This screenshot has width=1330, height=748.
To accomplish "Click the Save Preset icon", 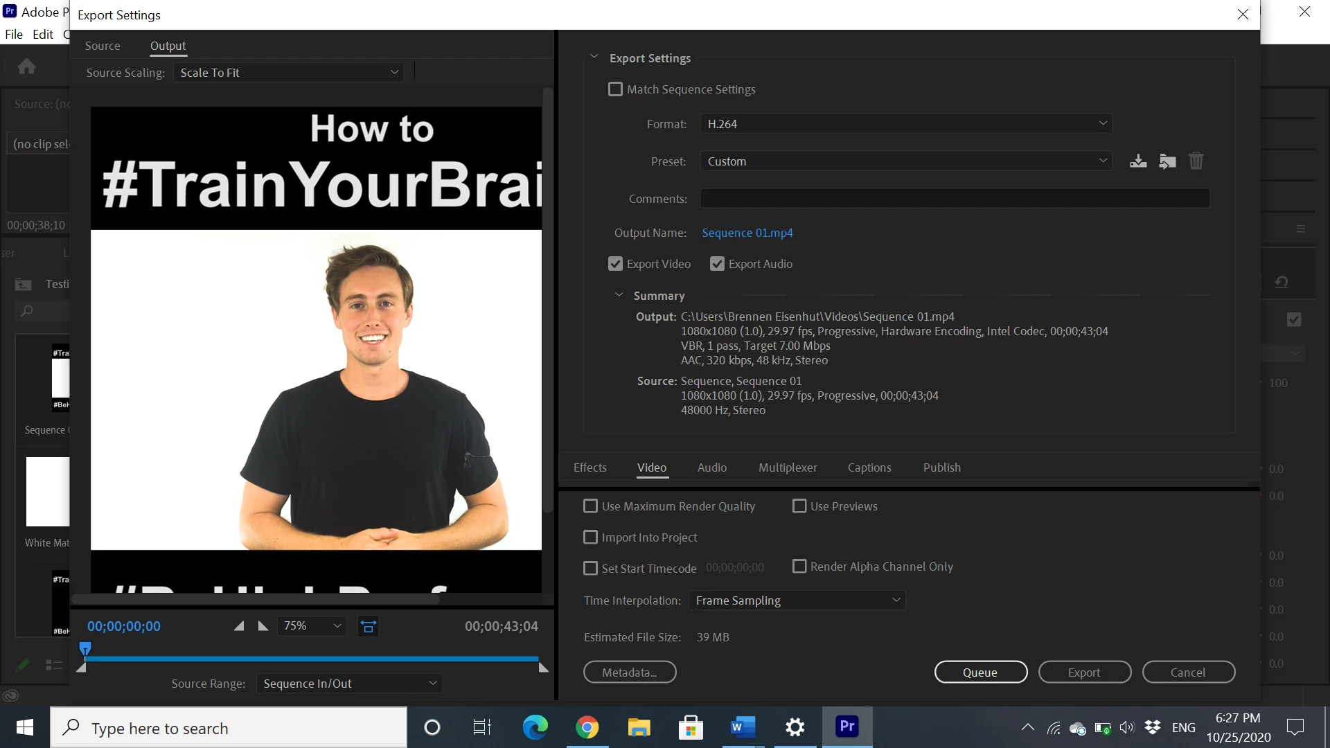I will (x=1138, y=161).
